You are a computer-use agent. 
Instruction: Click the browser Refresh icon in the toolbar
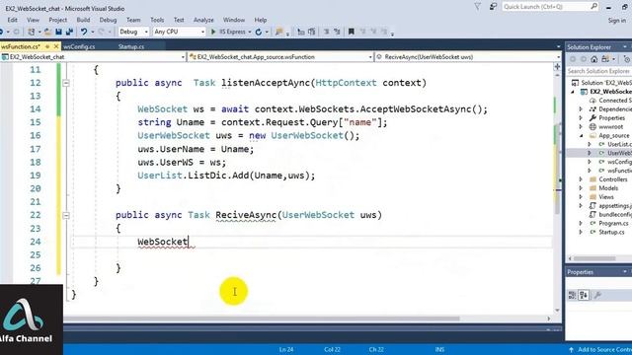(259, 32)
